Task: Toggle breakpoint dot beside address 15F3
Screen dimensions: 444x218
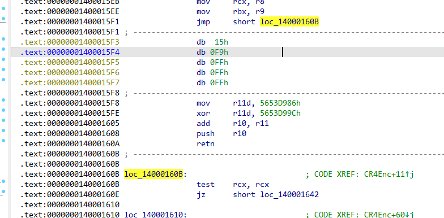Action: 3,38
